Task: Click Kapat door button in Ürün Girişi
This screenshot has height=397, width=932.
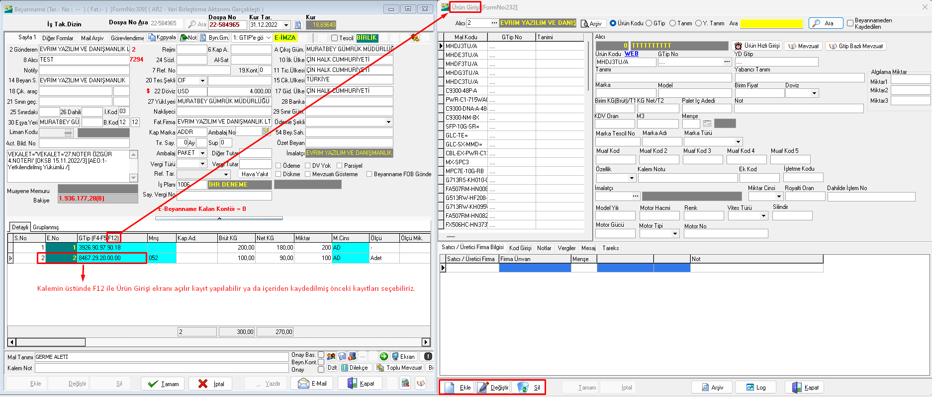Action: tap(805, 388)
